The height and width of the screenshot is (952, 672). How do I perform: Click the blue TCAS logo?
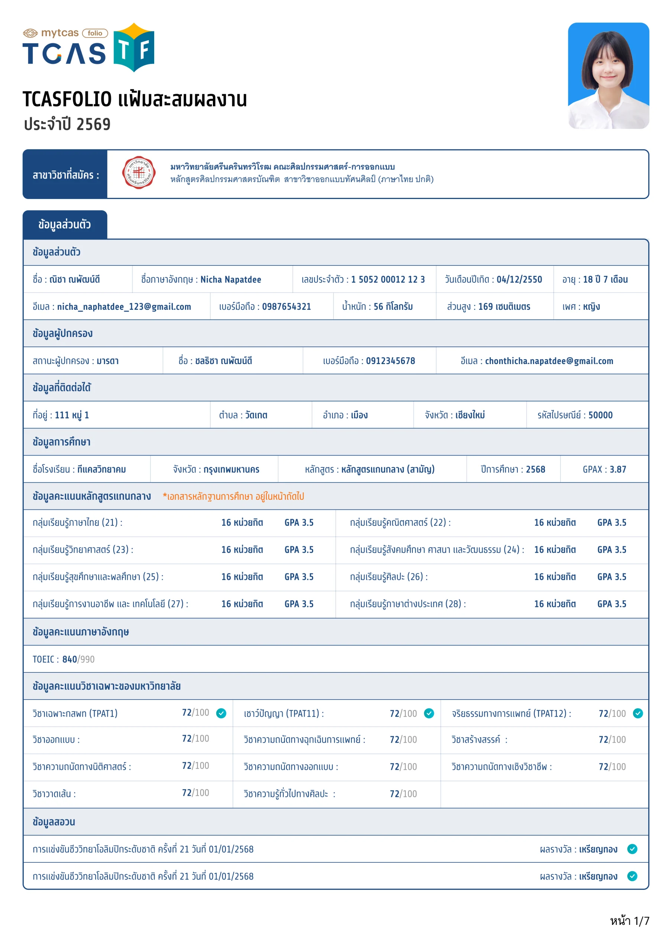pos(64,54)
